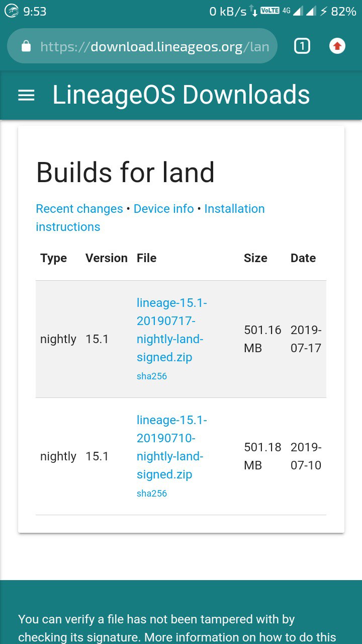Open the tab switcher showing 1 tab
The height and width of the screenshot is (644, 362).
click(302, 47)
